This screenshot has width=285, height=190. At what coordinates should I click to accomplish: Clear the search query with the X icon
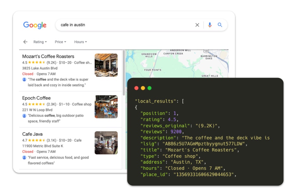197,25
